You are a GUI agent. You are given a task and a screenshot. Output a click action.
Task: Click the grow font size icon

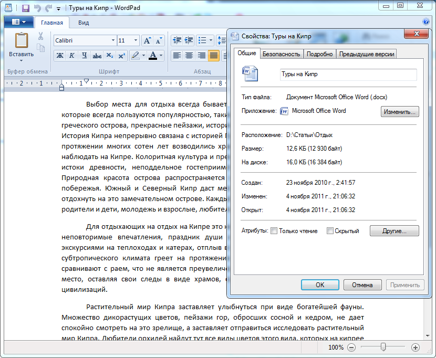tap(147, 40)
